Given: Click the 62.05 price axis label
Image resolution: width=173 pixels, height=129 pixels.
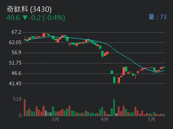Looking at the screenshot, I should click(15, 42).
